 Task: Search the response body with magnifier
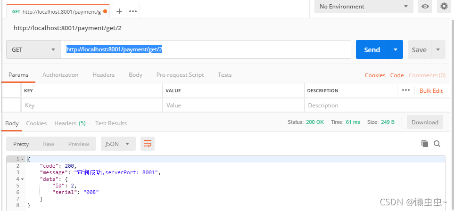(x=437, y=144)
